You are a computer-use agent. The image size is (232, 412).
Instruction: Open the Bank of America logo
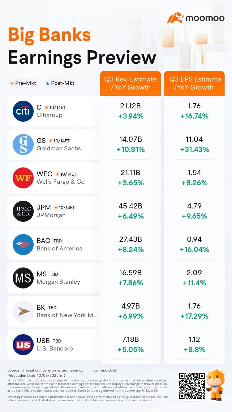tap(23, 245)
